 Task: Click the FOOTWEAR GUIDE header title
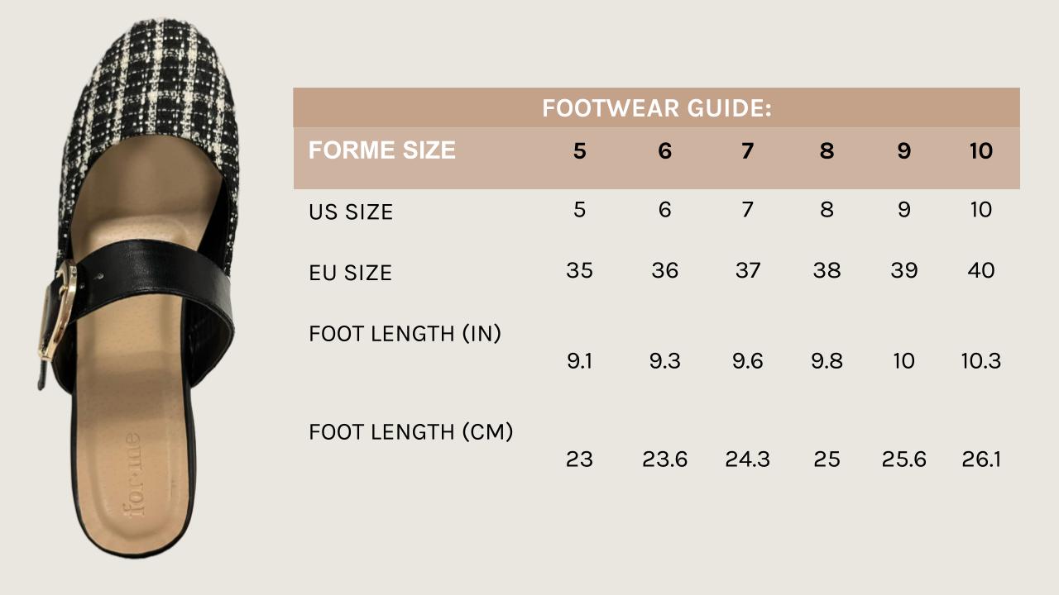[x=656, y=108]
